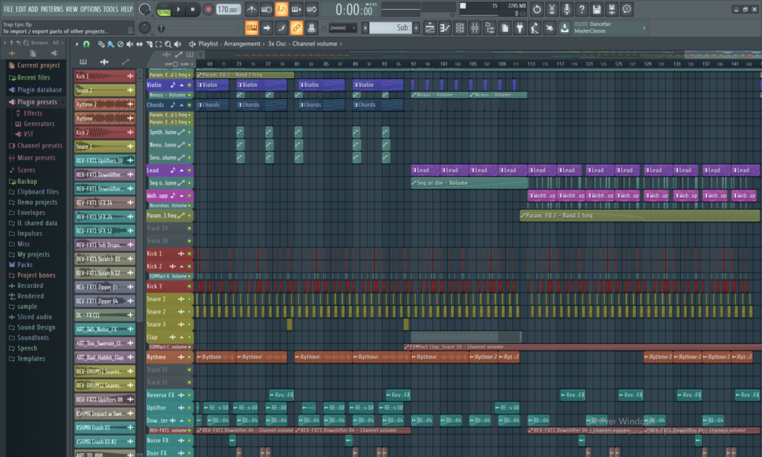Click the Play button in transport
This screenshot has height=457, width=762.
point(179,9)
